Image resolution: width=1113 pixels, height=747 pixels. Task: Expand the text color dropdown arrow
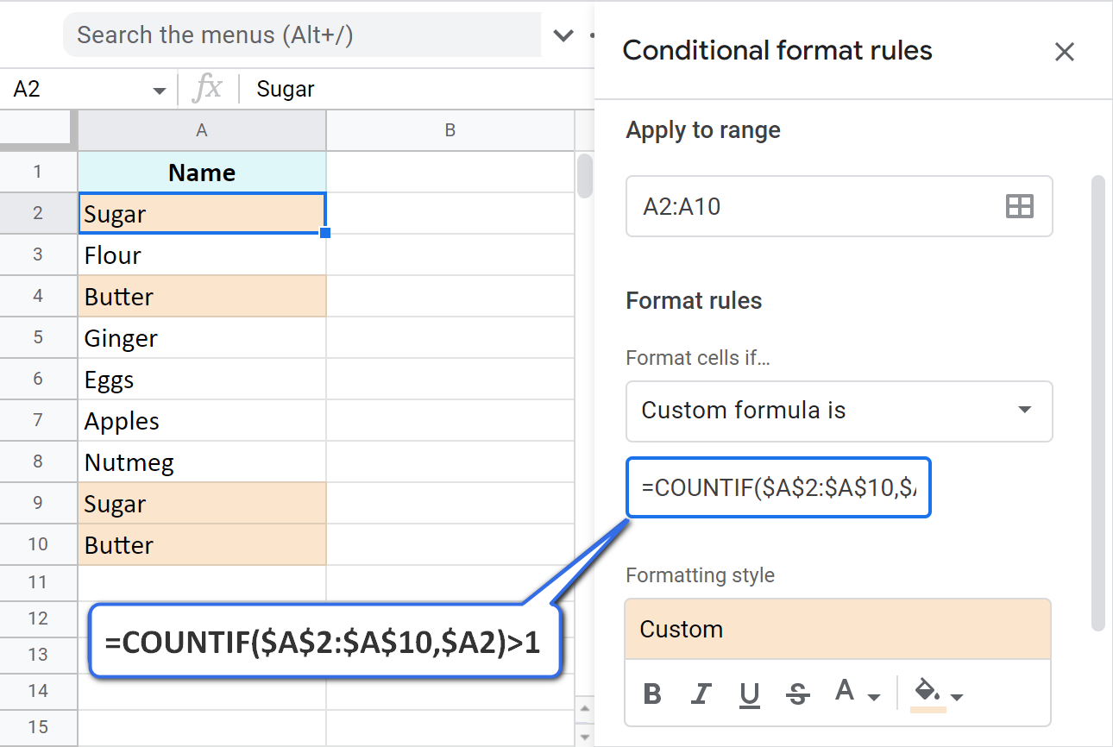coord(872,697)
